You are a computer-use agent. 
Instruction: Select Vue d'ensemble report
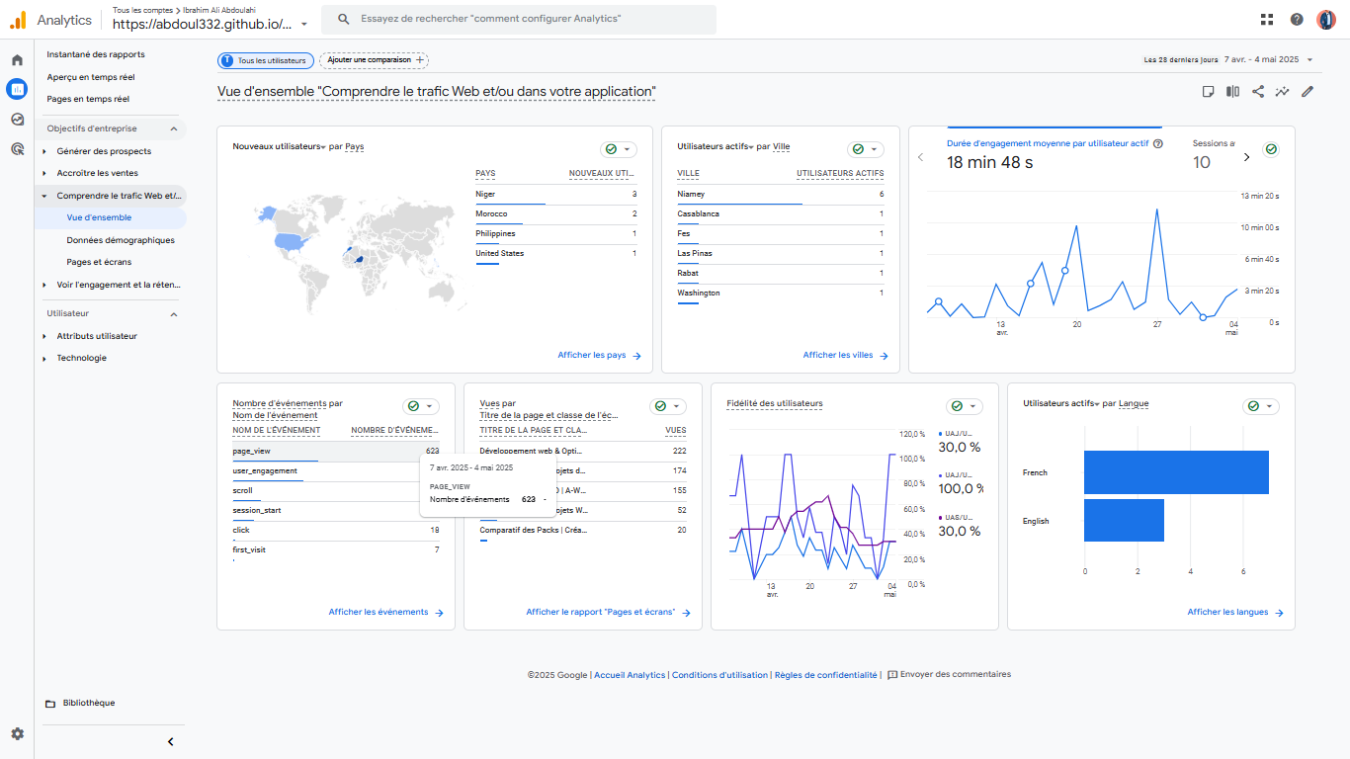tap(99, 217)
